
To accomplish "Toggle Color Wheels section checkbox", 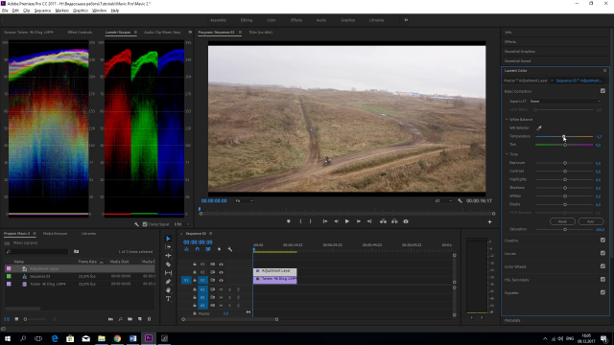I will click(602, 266).
